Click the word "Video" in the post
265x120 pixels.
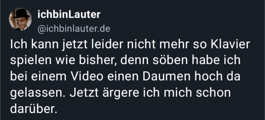[x=87, y=76]
